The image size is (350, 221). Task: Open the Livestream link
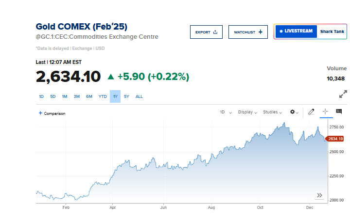coord(296,32)
